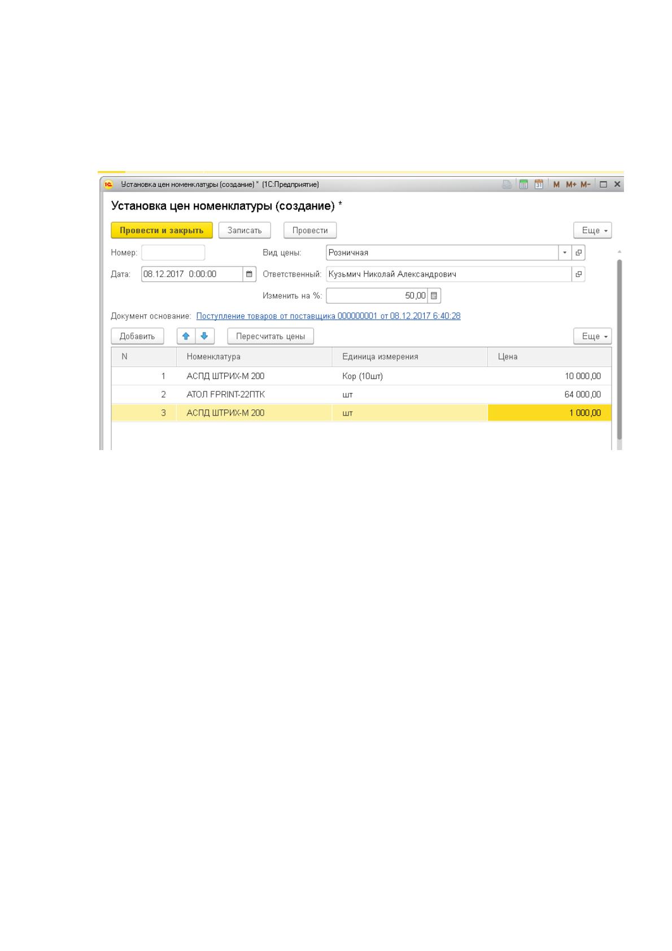Image resolution: width=672 pixels, height=951 pixels.
Task: Open Поступление товаров от поставщика link
Action: [328, 316]
